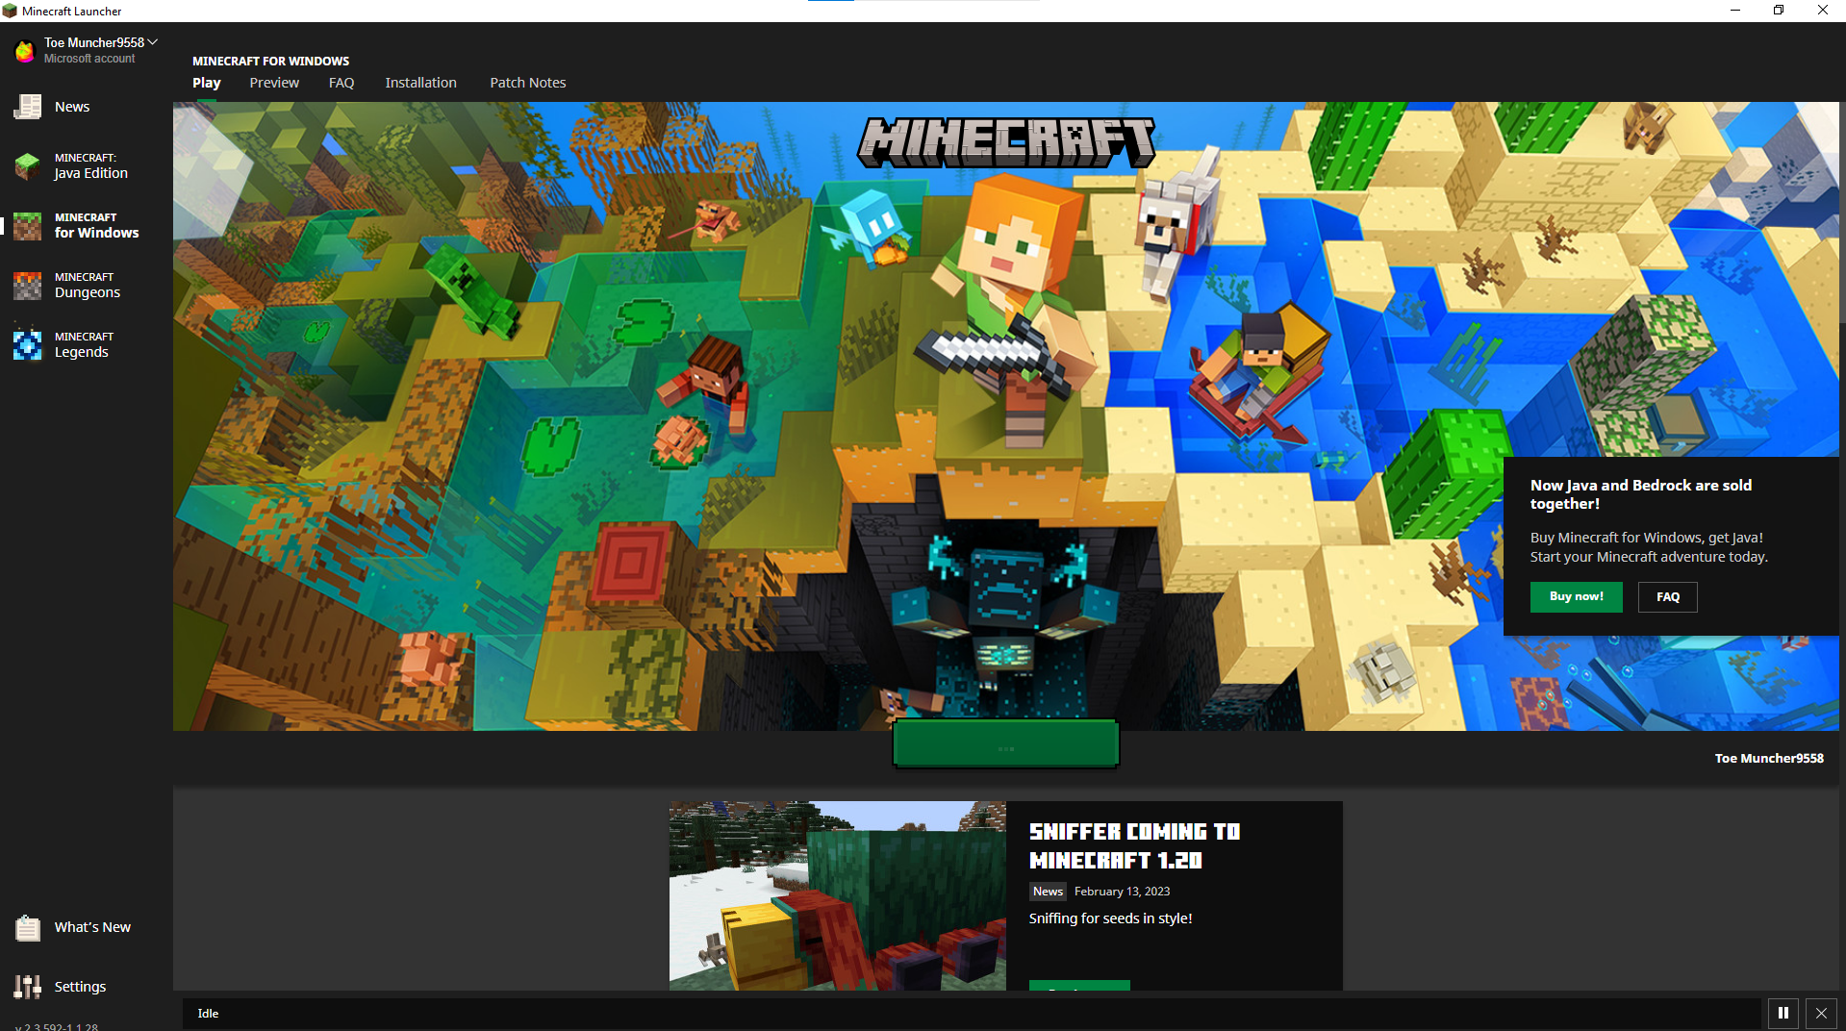Click the Minecraft Launcher title bar icon
This screenshot has height=1031, width=1846.
click(x=10, y=11)
